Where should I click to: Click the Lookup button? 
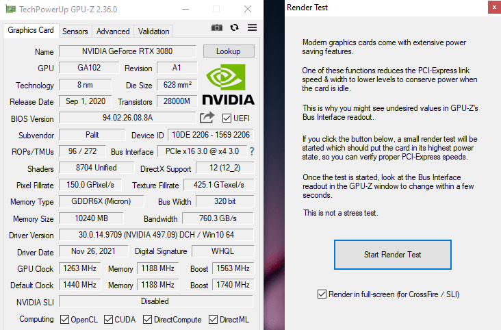click(x=229, y=51)
